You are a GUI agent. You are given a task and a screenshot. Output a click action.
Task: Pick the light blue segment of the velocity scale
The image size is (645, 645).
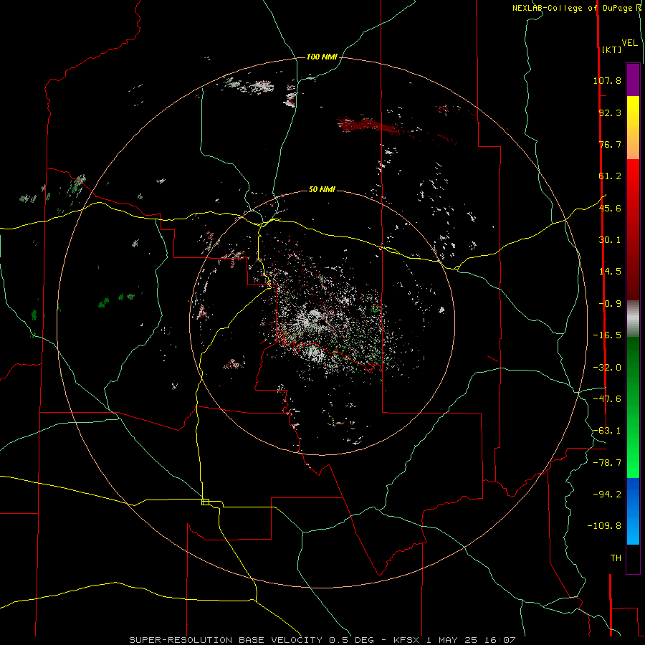633,530
